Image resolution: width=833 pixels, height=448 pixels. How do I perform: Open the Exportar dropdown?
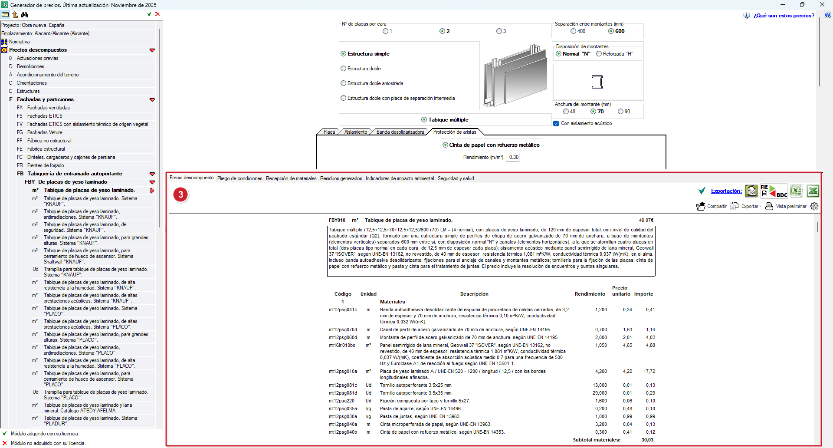750,206
